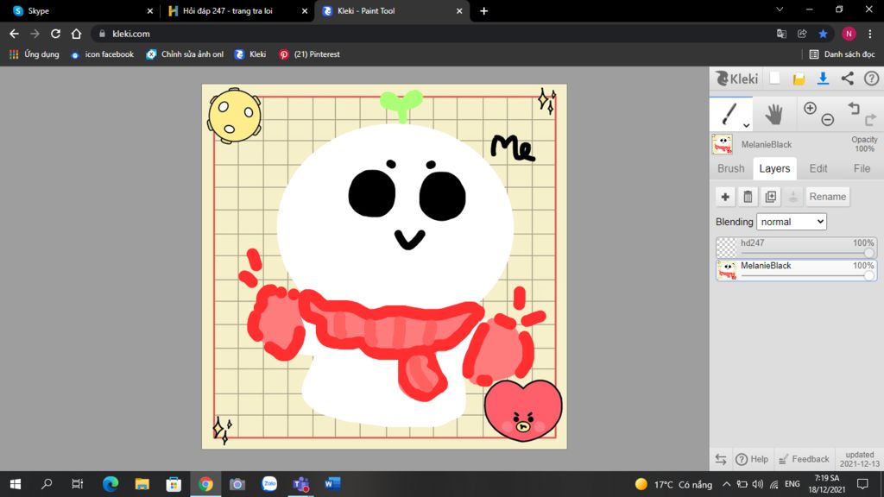This screenshot has height=497, width=884.
Task: Select the brush tool in Kleki
Action: click(x=729, y=115)
